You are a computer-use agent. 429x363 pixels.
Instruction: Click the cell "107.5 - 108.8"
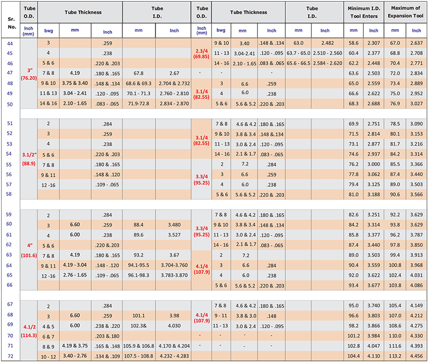(x=138, y=356)
